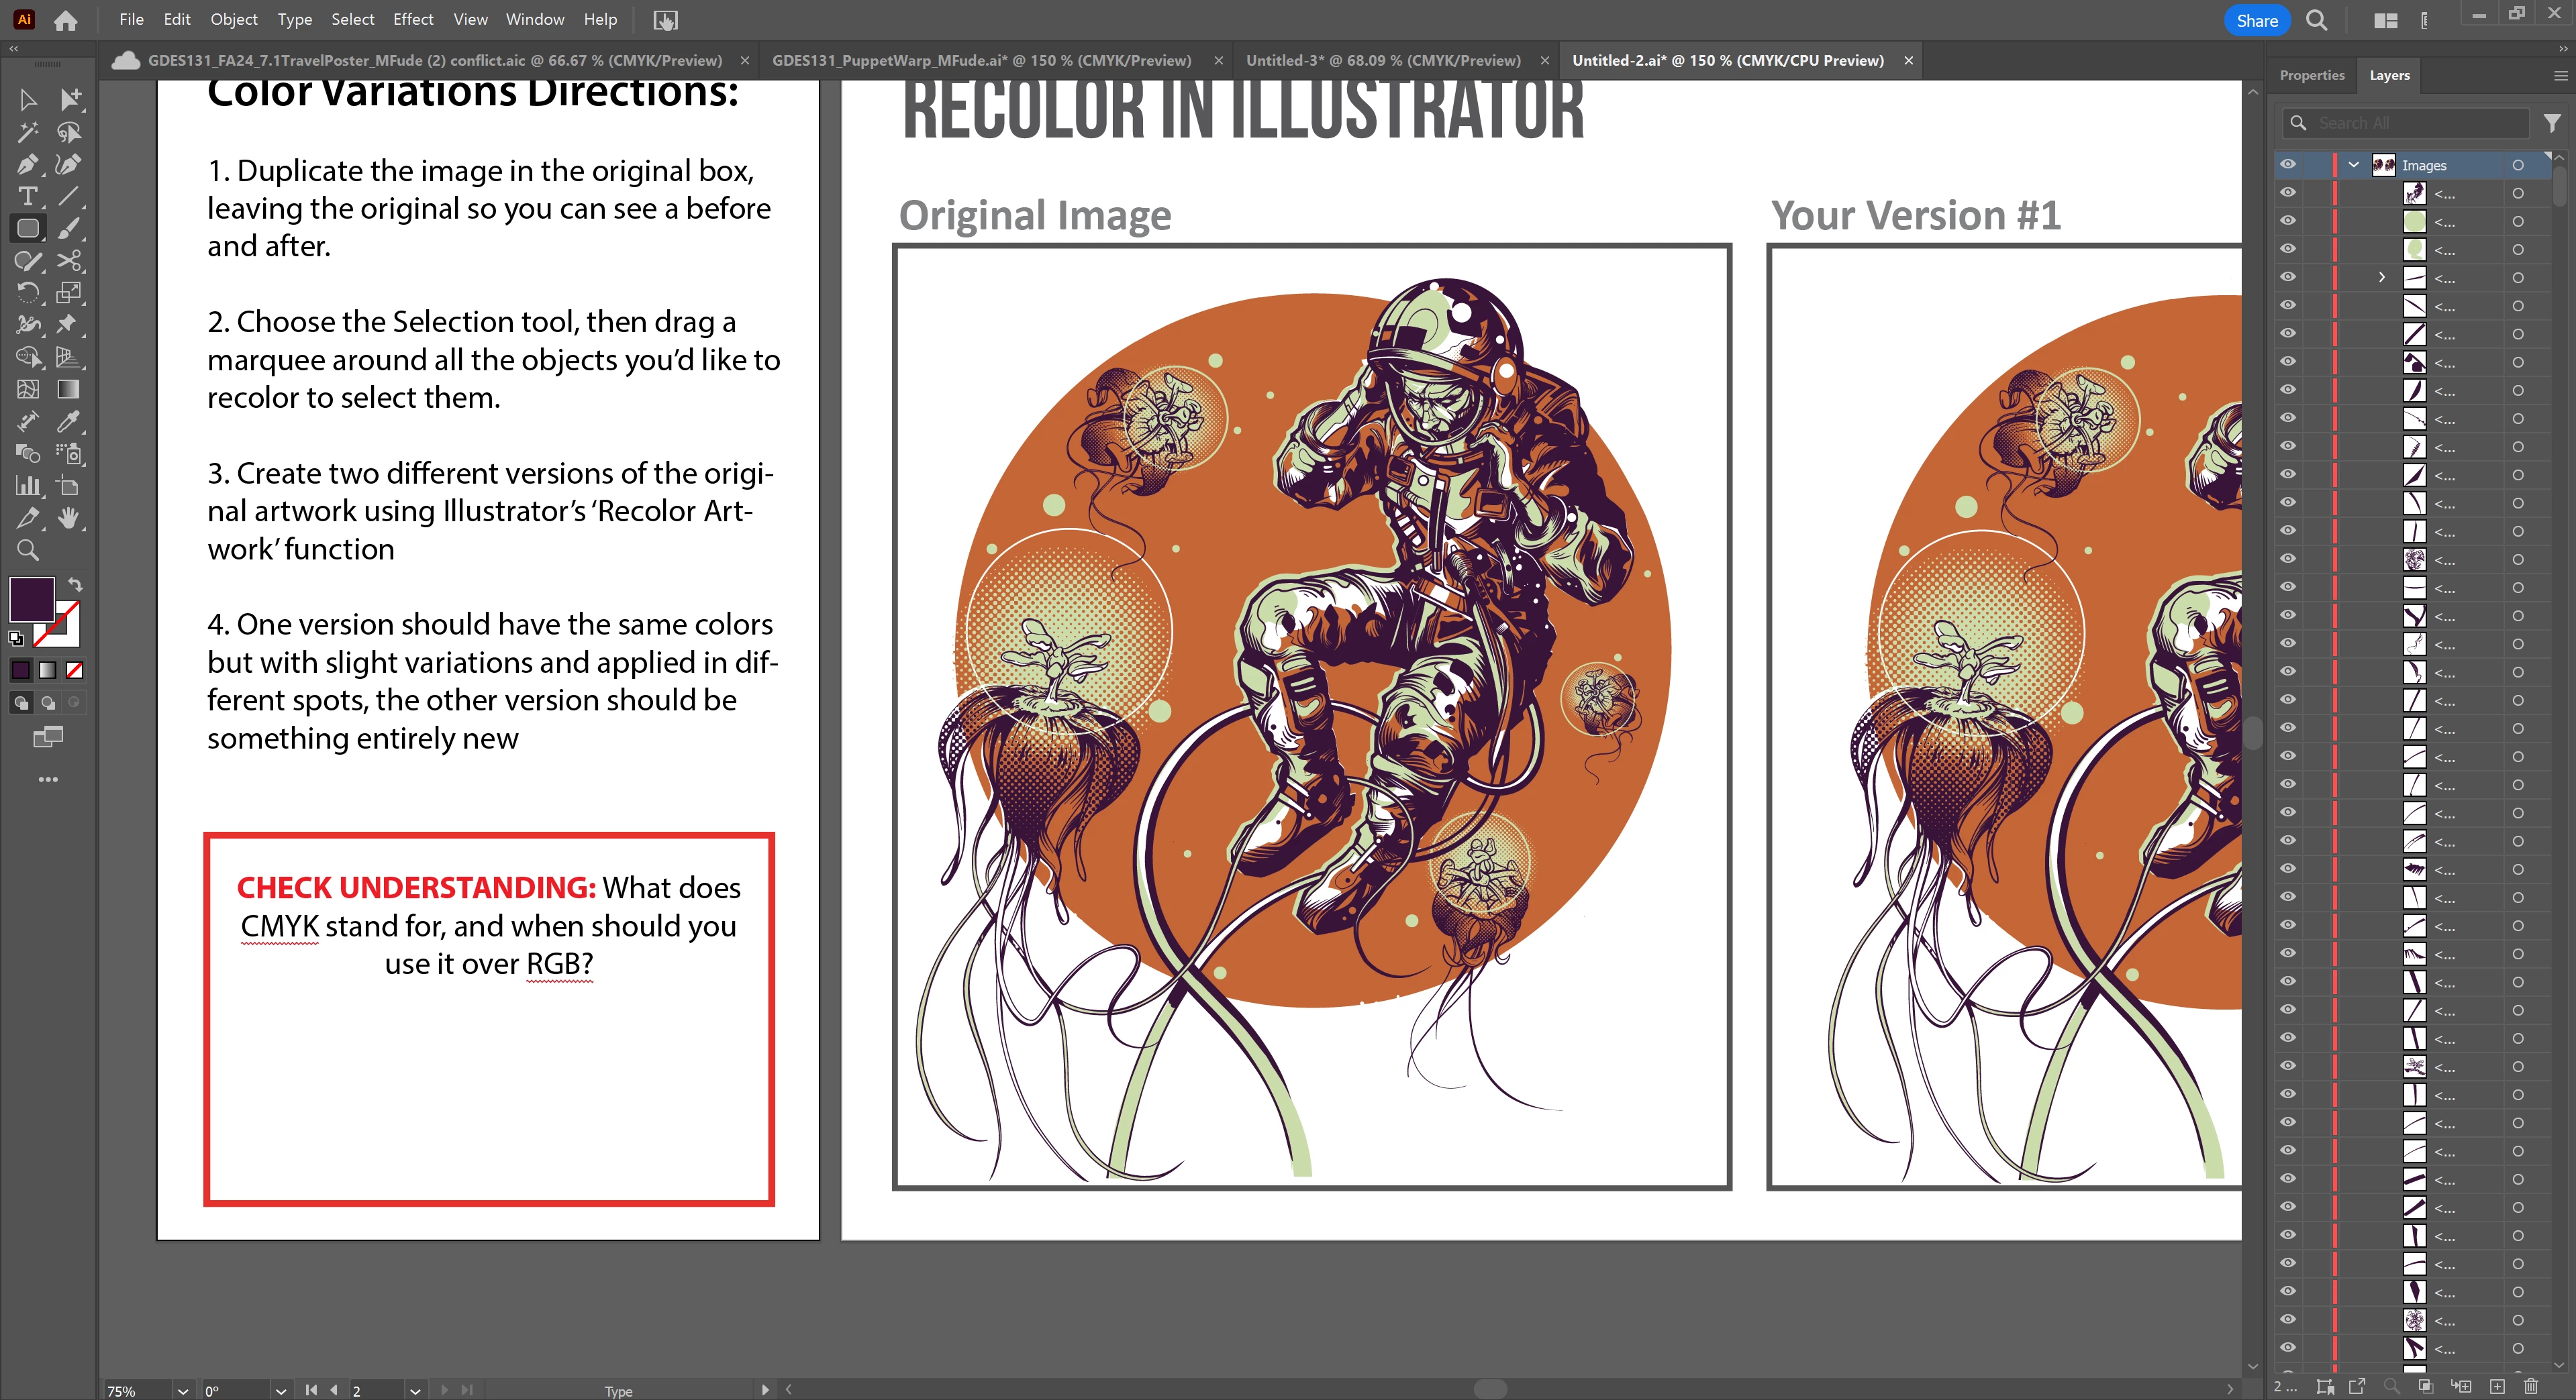Switch to GDES131_PuppetWarp_MFude.ai tab
Viewport: 2576px width, 1400px height.
[981, 60]
